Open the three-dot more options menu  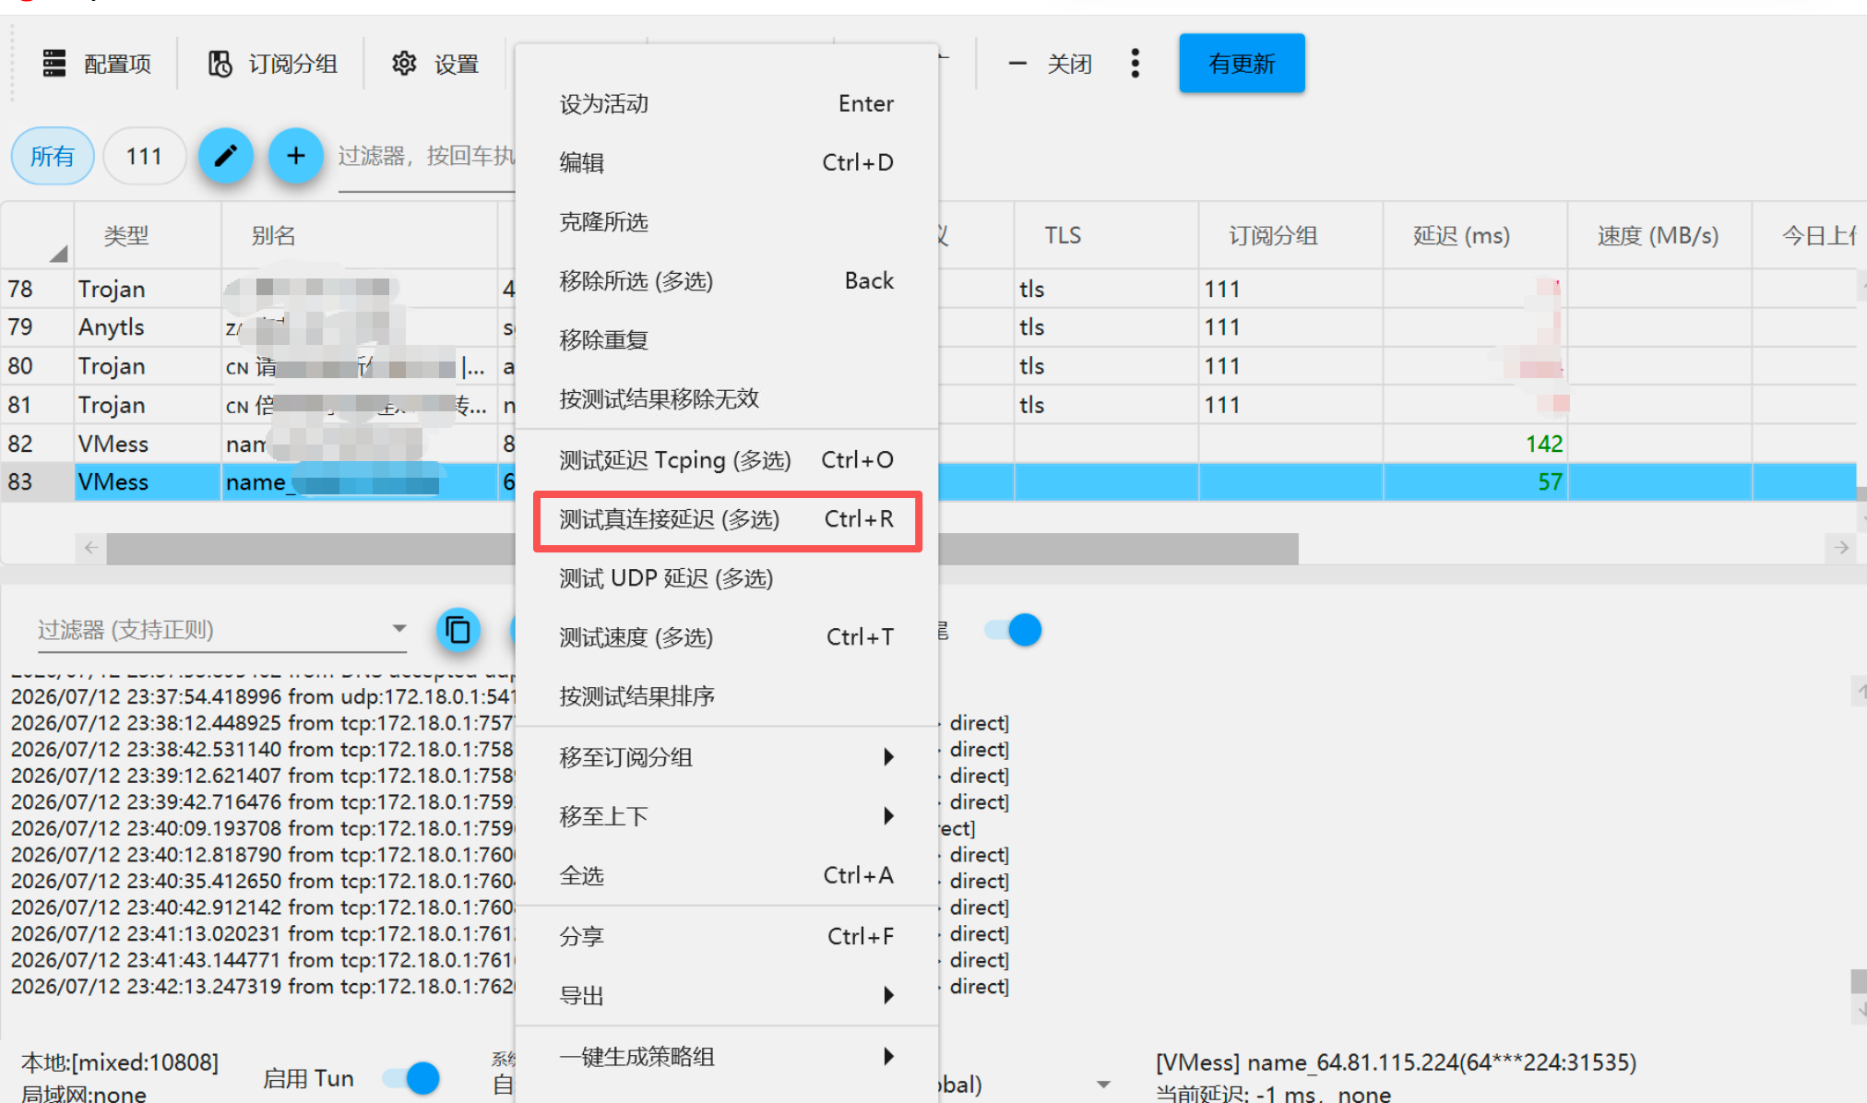point(1136,64)
